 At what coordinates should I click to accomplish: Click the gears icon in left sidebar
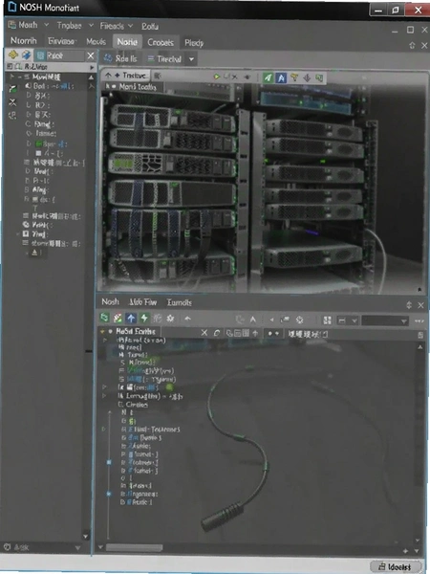point(12,116)
